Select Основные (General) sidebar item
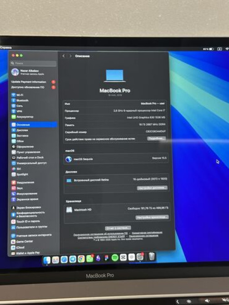The width and height of the screenshot is (229, 305). [34, 124]
